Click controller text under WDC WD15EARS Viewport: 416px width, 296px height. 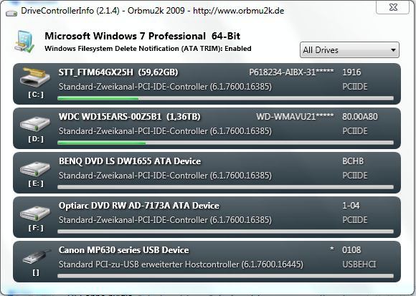click(x=165, y=131)
